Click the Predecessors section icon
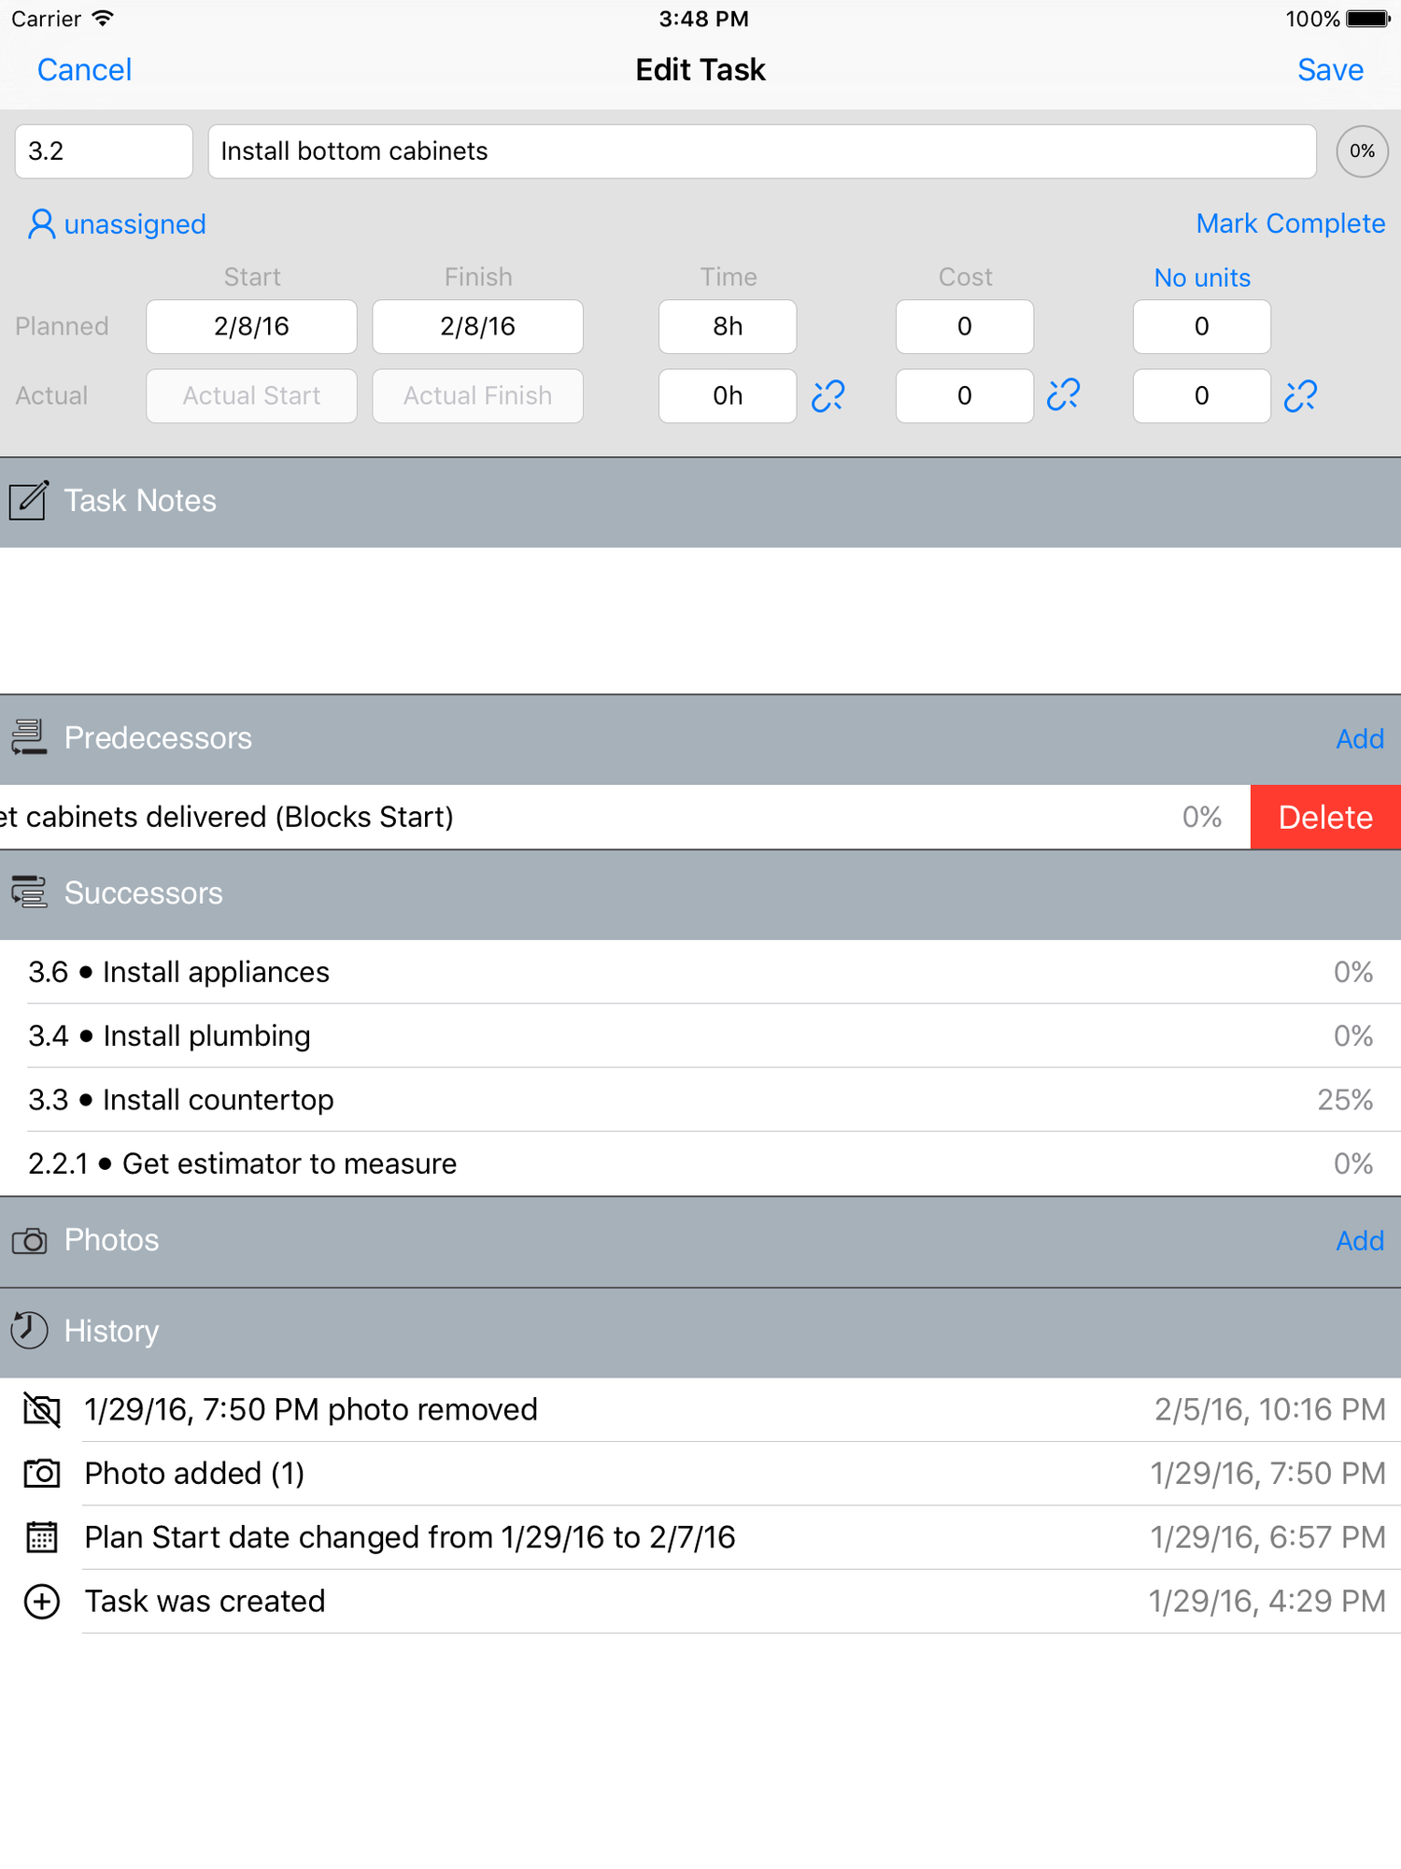 [29, 737]
